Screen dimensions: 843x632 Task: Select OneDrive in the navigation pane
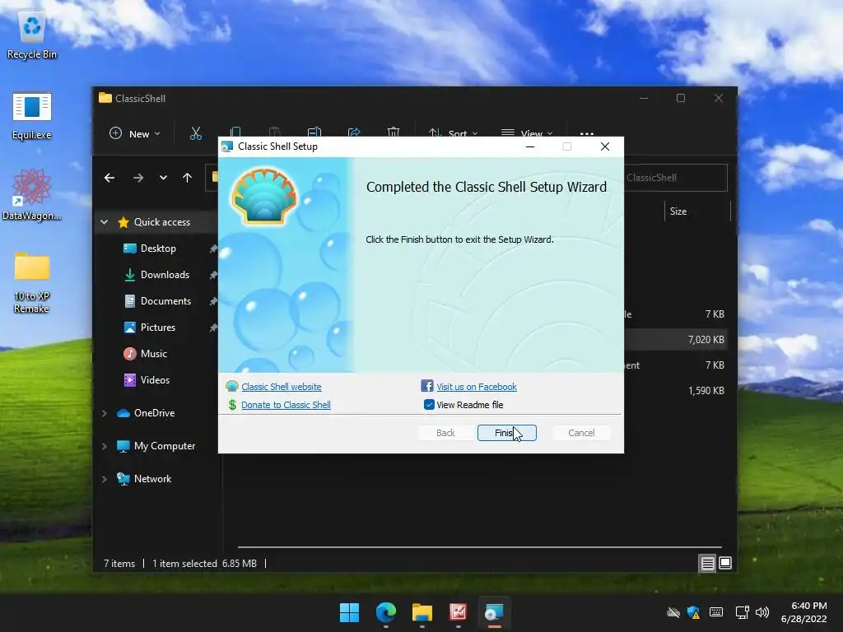pos(154,413)
